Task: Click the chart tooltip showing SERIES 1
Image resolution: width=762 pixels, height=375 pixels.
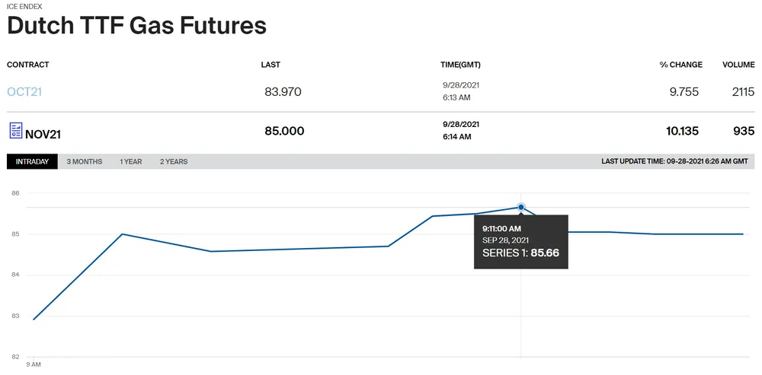Action: coord(520,241)
